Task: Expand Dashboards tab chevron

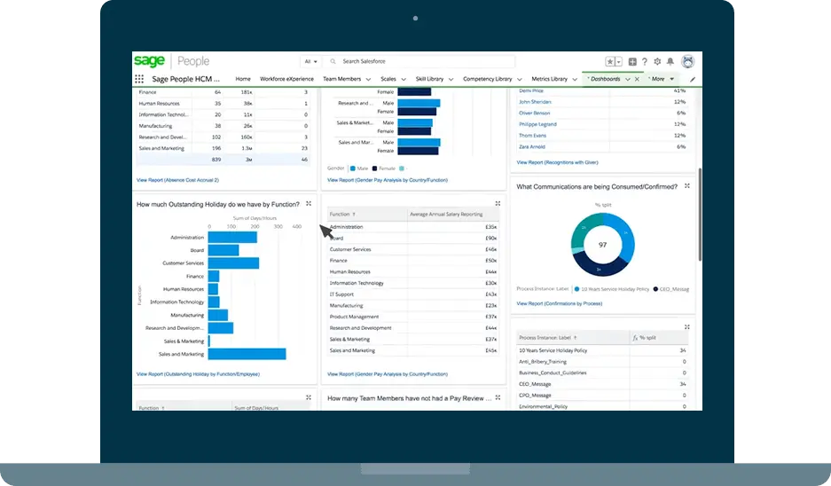Action: [628, 80]
